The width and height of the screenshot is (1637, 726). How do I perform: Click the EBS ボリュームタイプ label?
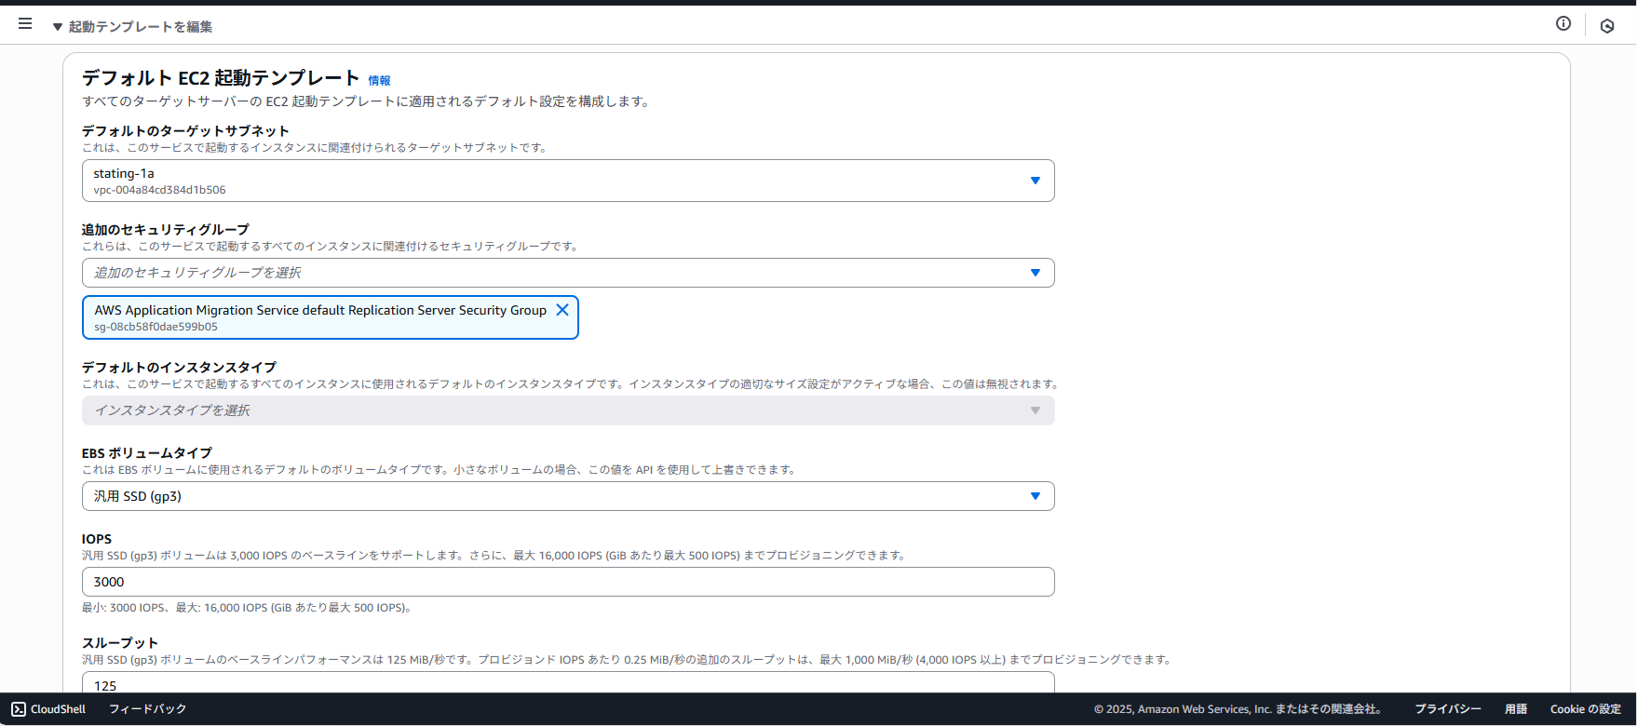(x=147, y=453)
